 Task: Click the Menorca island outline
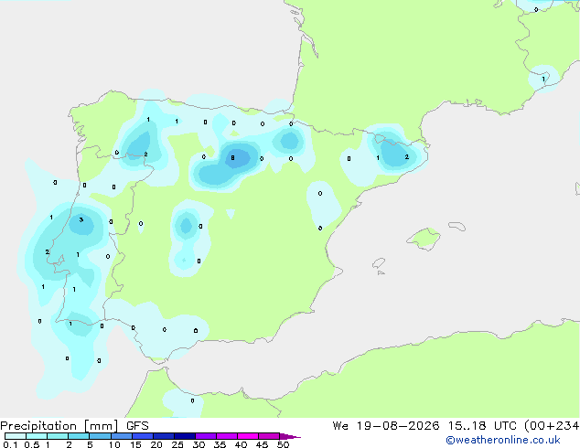tap(456, 226)
